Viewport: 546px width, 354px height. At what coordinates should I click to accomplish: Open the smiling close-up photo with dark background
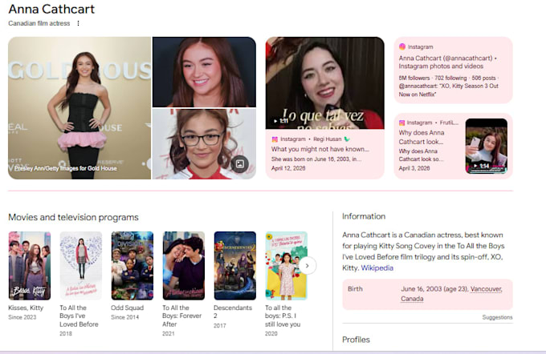point(204,72)
